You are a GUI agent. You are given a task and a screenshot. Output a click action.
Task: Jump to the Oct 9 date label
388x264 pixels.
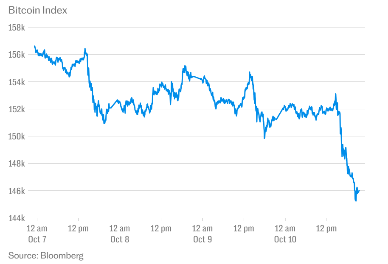[x=202, y=239]
